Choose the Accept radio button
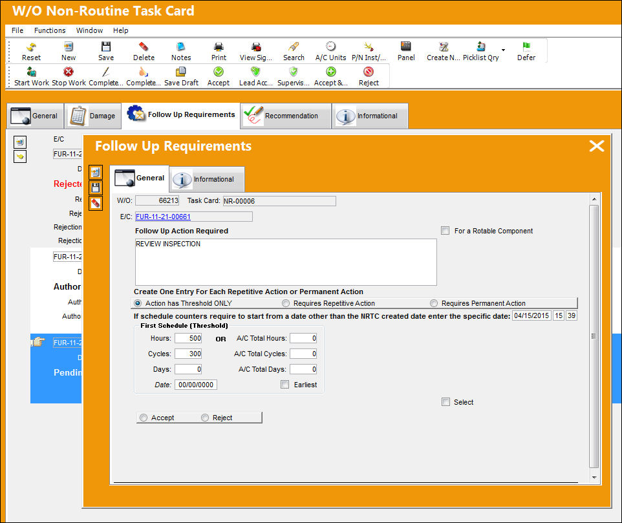Screen dimensions: 622x523 [144, 418]
